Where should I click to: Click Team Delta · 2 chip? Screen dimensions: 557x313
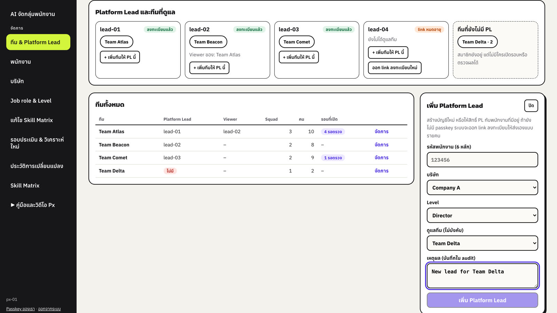(x=478, y=42)
